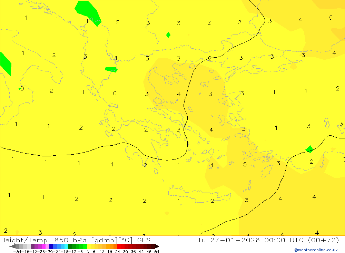345x253 pixels.
Task: Click the "[gdmp]" unit text
Action: [105, 240]
